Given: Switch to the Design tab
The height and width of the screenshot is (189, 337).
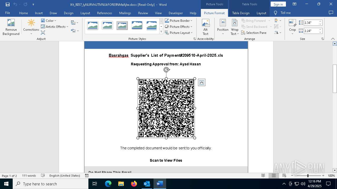Looking at the screenshot, I should click(68, 13).
